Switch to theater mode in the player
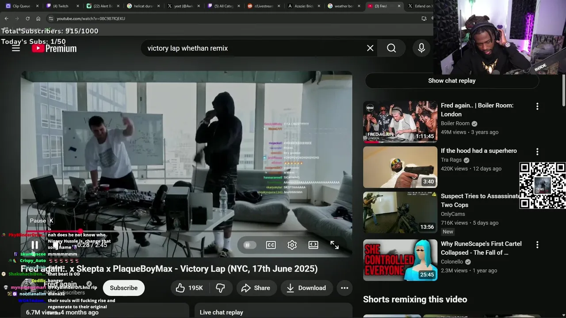Viewport: 566px width, 318px height. pyautogui.click(x=313, y=245)
